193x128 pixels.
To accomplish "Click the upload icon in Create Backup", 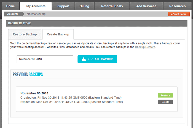I will [84, 59].
